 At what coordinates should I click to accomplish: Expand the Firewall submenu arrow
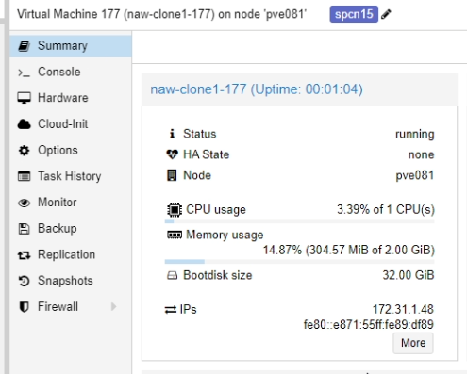tap(113, 306)
